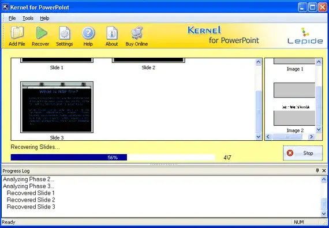Click the NUM status bar indicator
The height and width of the screenshot is (228, 329).
pyautogui.click(x=298, y=222)
